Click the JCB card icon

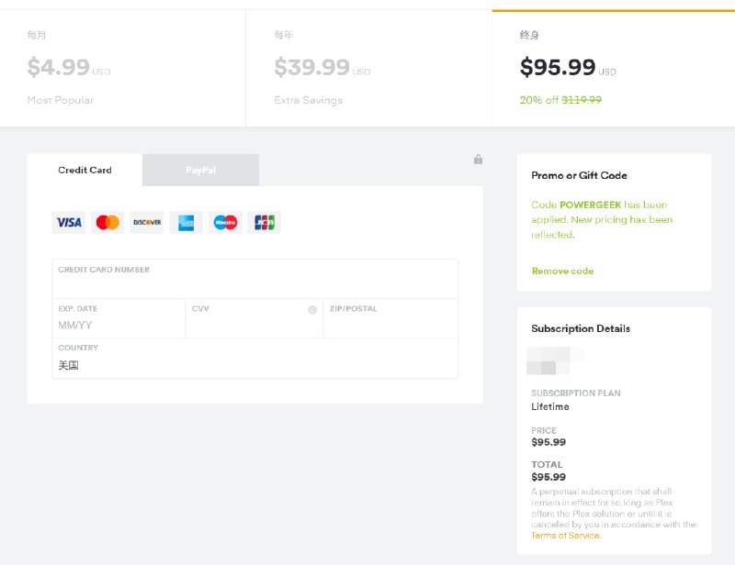(x=265, y=222)
